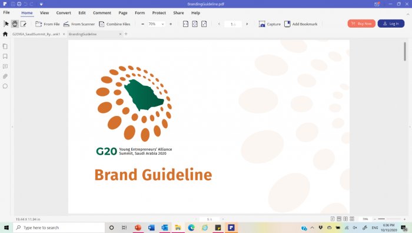The image size is (412, 233).
Task: Open the Convert ribbon tab
Action: pyautogui.click(x=64, y=12)
